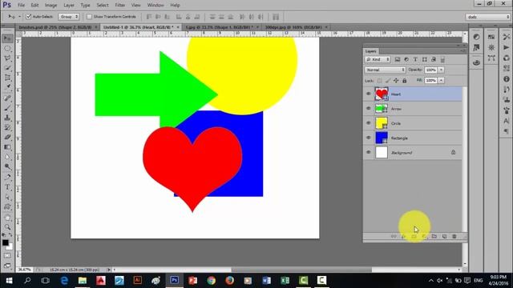
Task: Open Excel from the Windows taskbar
Action: (285, 280)
